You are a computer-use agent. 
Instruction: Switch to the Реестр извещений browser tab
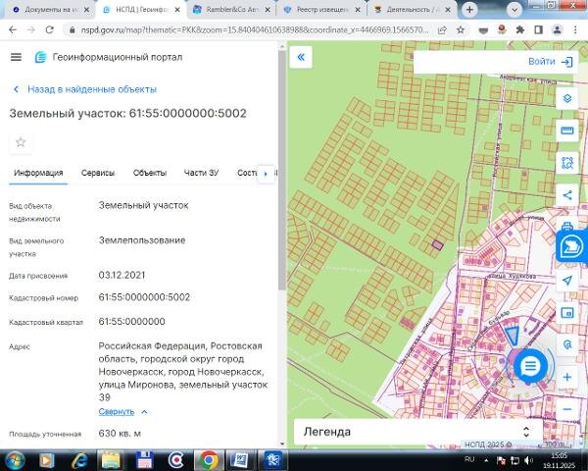point(322,10)
